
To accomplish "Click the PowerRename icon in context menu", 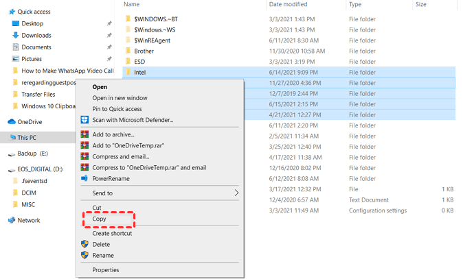I will (x=84, y=179).
